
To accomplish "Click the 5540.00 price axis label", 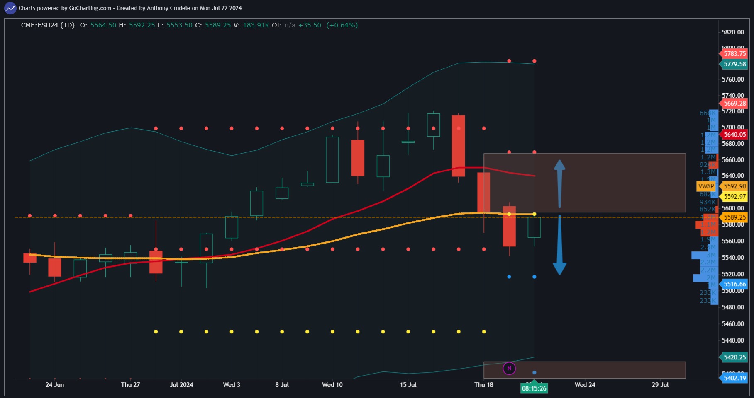I will (733, 258).
